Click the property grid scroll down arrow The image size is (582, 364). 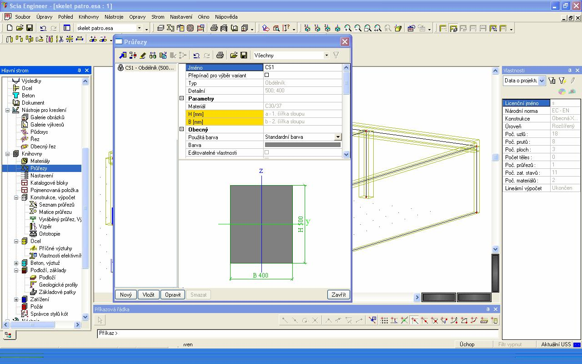346,154
